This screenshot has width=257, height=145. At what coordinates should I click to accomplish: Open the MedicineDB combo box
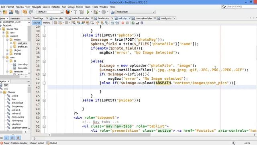(x=136, y=12)
